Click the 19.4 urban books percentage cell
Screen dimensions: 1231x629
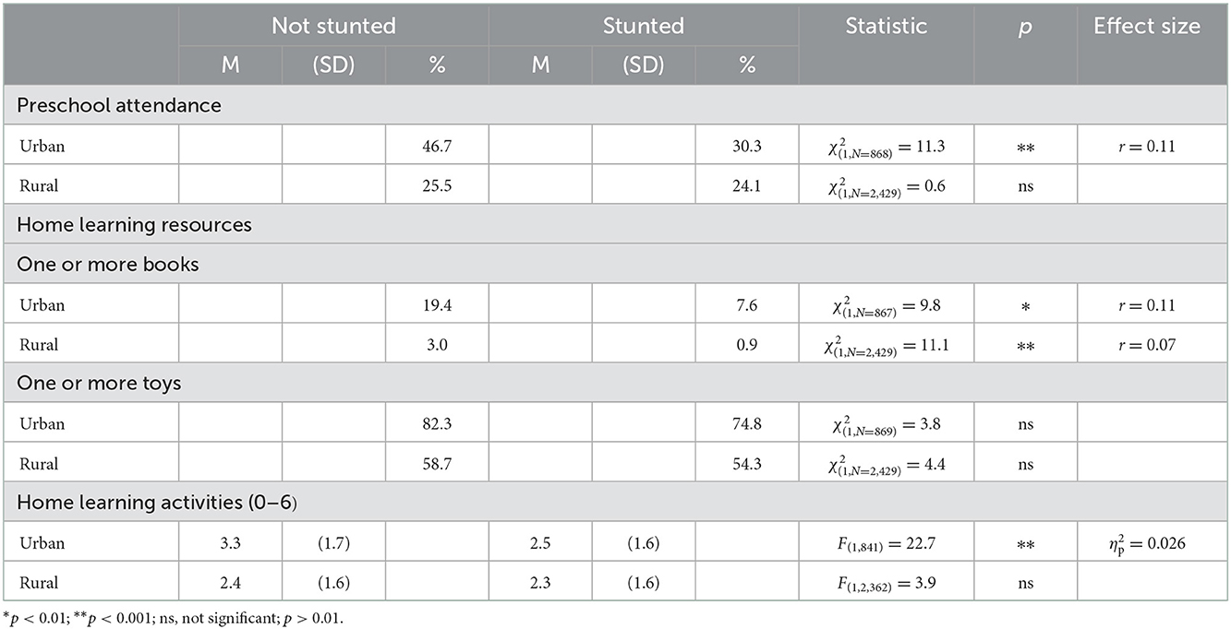click(x=437, y=304)
